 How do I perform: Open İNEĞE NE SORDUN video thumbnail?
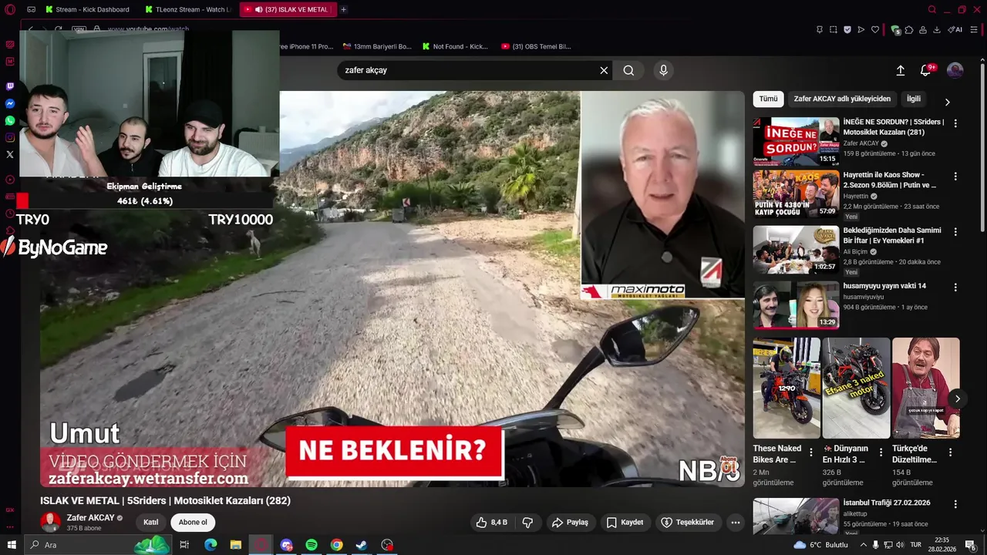pos(796,141)
